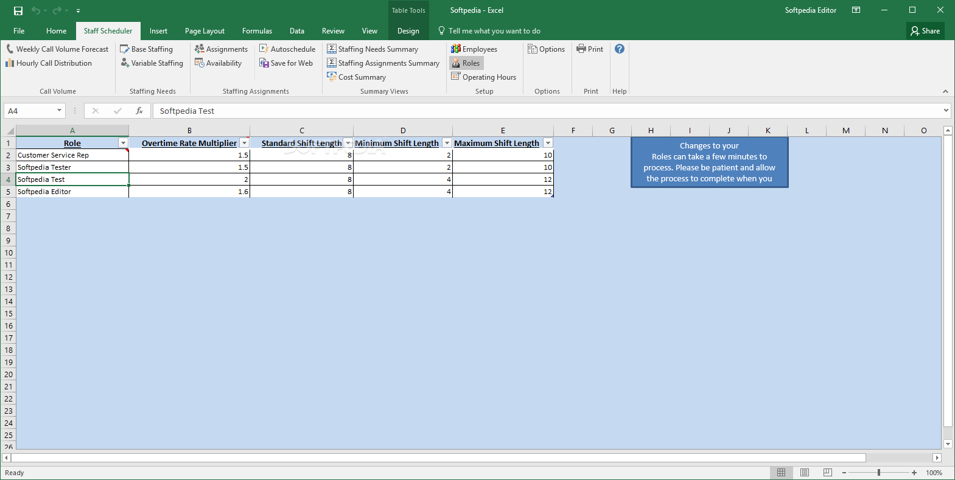Open Help question mark icon
Screen dimensions: 955x480
620,49
